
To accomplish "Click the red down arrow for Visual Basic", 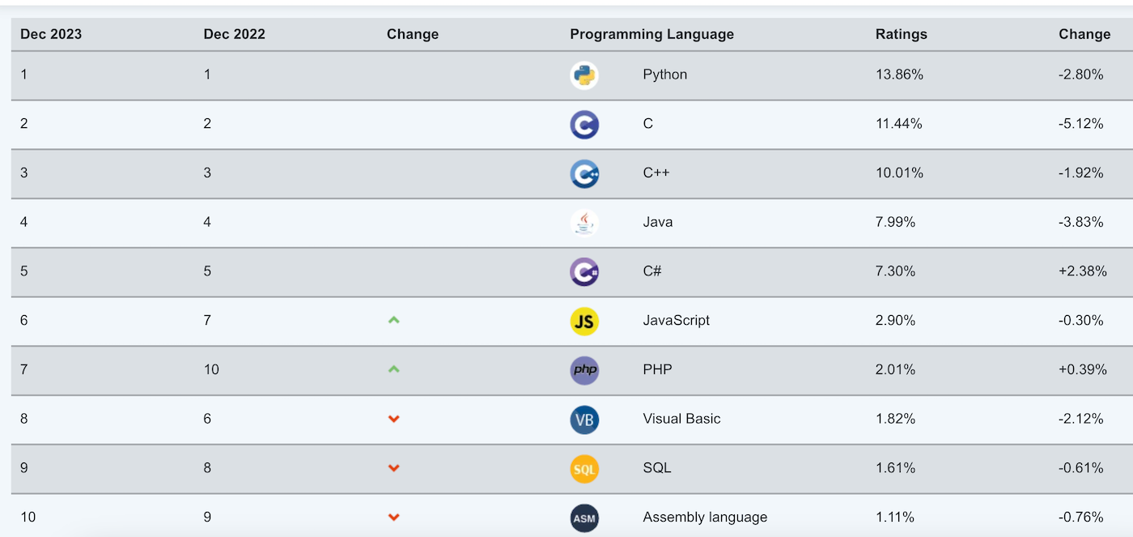I will (393, 419).
